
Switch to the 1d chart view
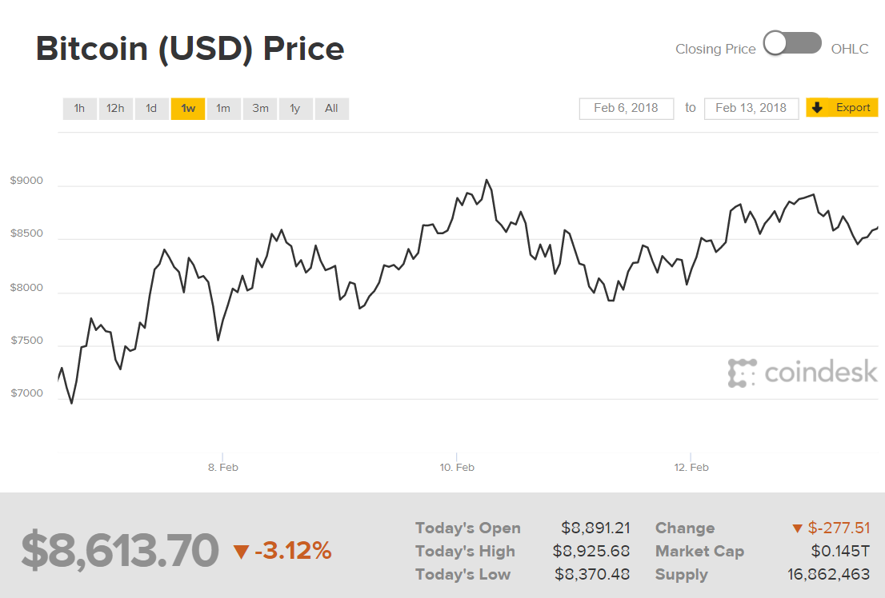(151, 108)
